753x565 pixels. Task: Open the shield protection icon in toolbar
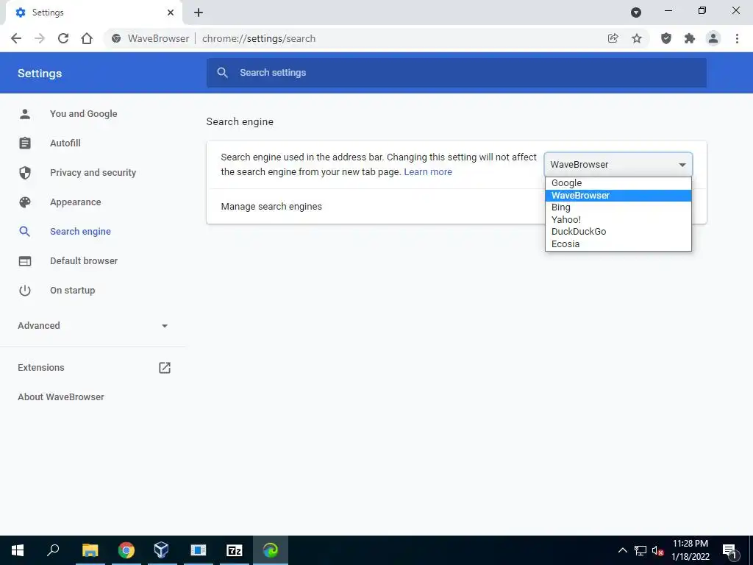pyautogui.click(x=666, y=38)
